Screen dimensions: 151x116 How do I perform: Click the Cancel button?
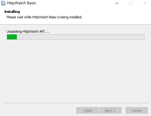tap(137, 111)
